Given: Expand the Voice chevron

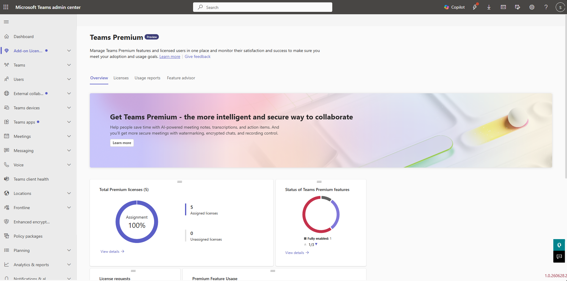Looking at the screenshot, I should (x=69, y=165).
